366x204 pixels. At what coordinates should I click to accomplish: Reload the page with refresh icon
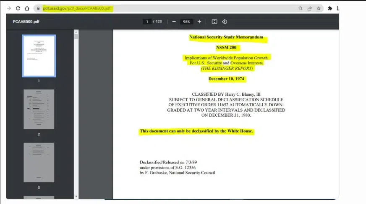point(18,8)
